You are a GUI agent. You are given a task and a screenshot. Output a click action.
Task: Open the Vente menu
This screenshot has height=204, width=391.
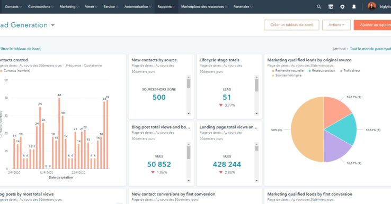[x=91, y=7]
